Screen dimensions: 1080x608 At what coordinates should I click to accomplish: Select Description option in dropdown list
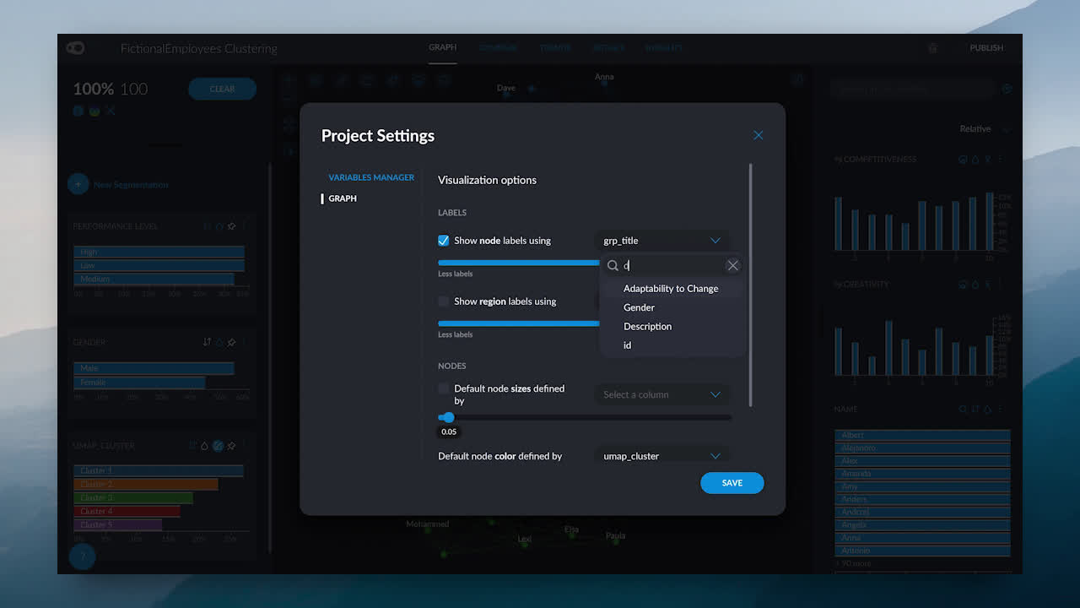[647, 327]
